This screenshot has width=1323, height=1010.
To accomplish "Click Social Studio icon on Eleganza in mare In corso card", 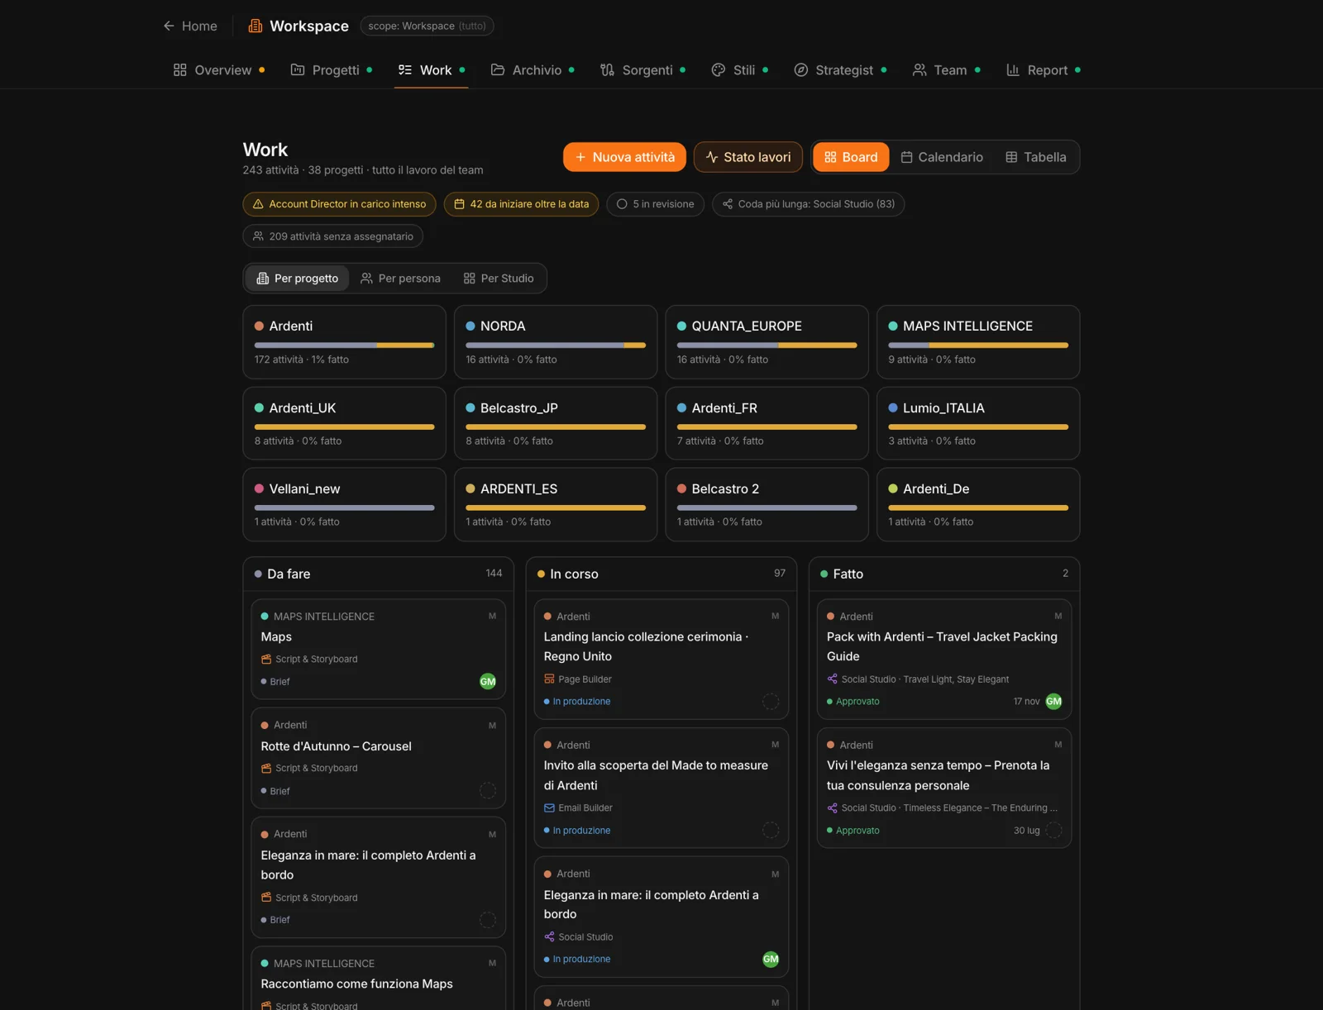I will click(x=549, y=936).
